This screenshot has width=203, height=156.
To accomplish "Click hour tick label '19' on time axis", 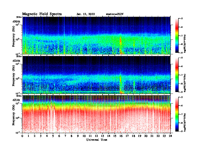I will tap(139, 136).
